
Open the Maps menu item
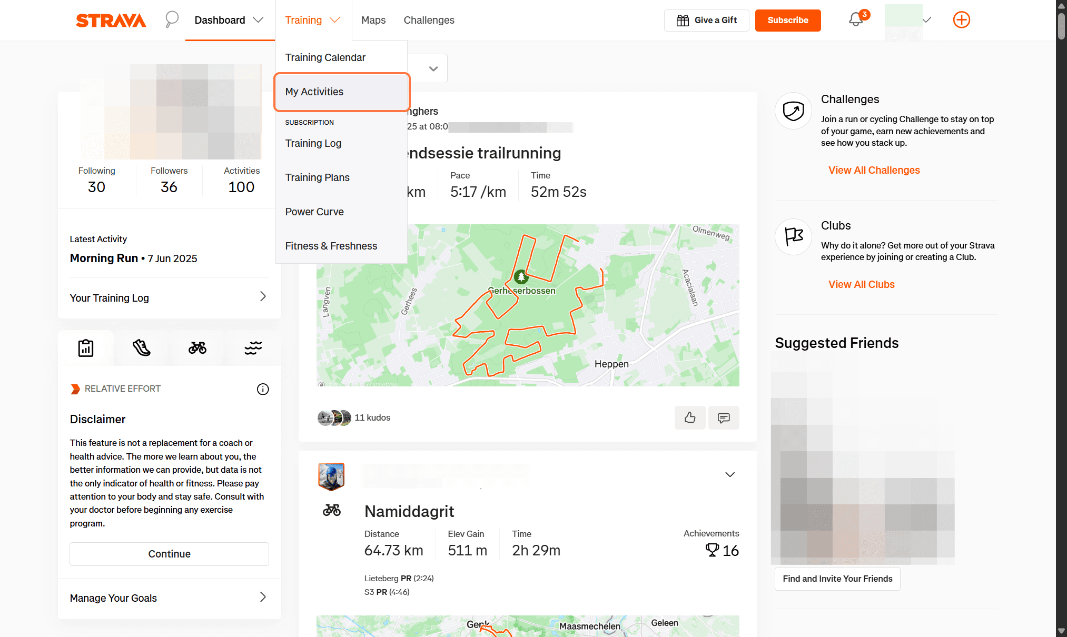pyautogui.click(x=373, y=20)
